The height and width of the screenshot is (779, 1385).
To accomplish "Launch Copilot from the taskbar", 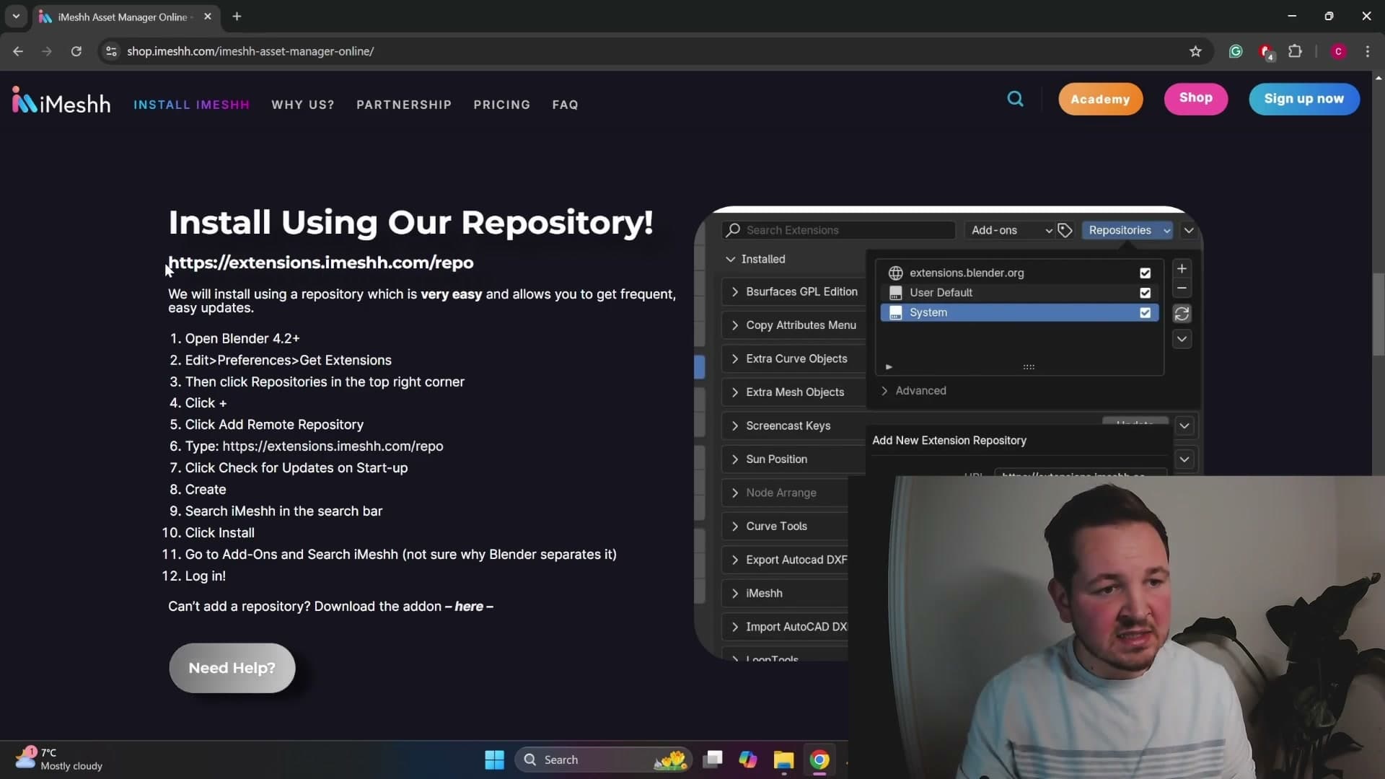I will point(748,760).
